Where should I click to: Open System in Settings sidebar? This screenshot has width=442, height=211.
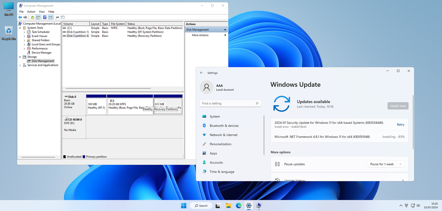[x=231, y=117]
